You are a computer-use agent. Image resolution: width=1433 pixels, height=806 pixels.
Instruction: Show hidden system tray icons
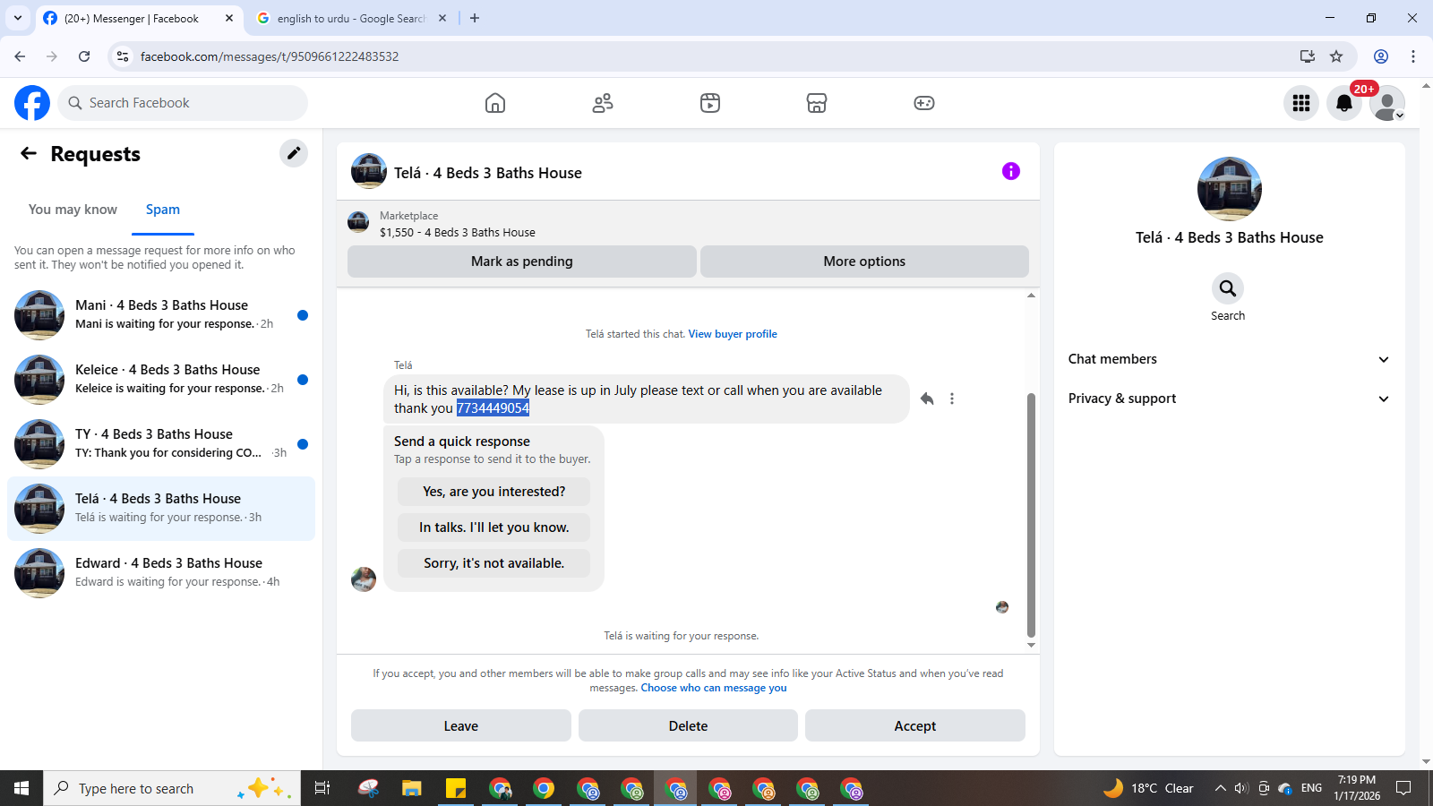(1220, 788)
